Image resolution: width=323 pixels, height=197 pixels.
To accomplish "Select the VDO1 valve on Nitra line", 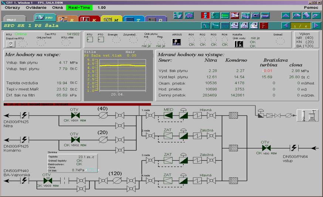I will point(75,115).
